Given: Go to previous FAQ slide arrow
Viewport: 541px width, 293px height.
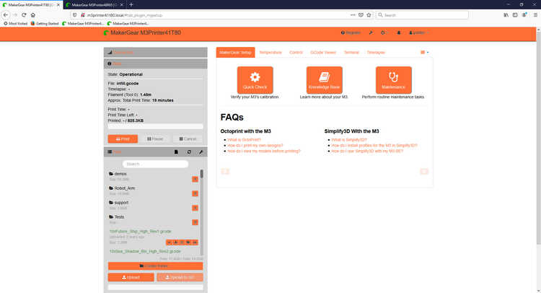Looking at the screenshot, I should tap(225, 172).
